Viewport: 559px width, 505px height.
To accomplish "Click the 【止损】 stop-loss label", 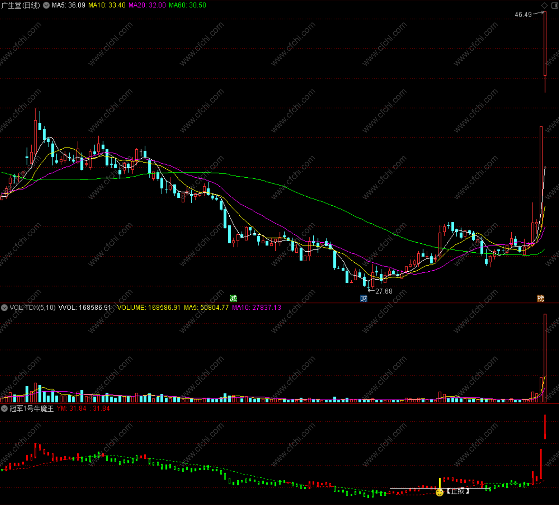I will click(x=458, y=491).
